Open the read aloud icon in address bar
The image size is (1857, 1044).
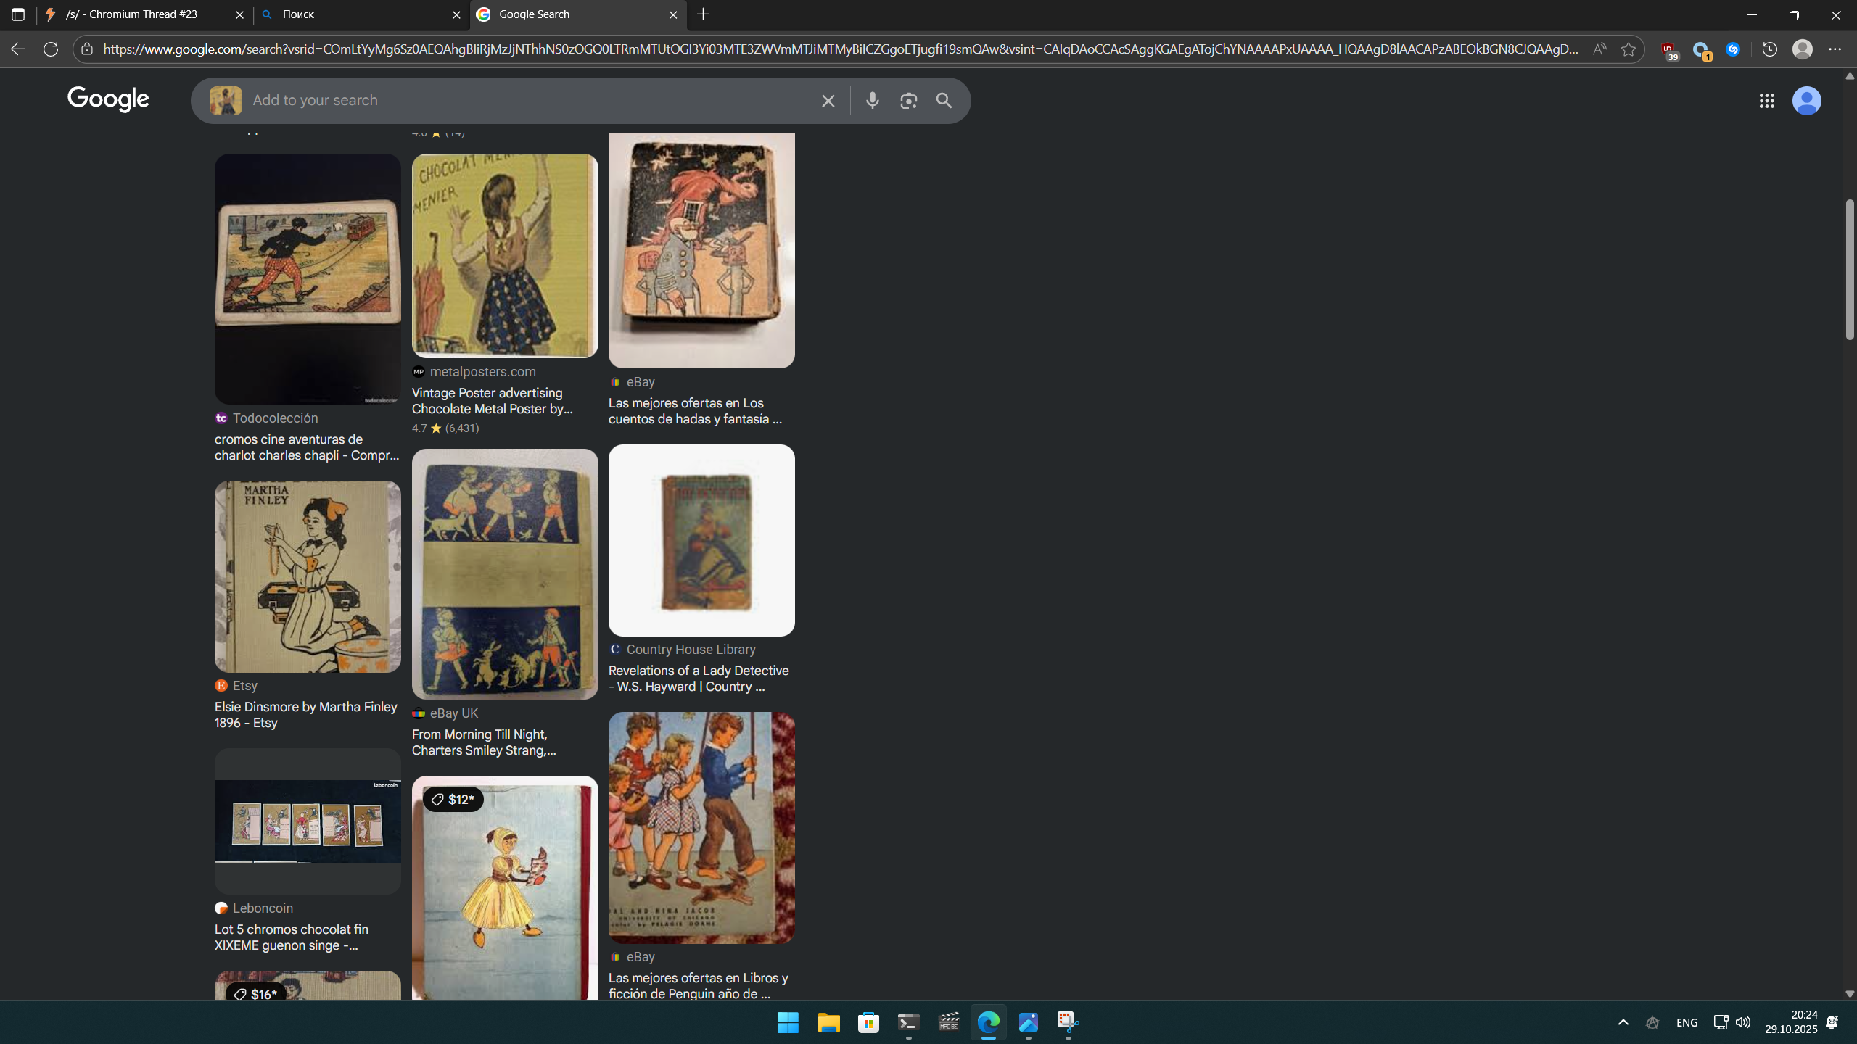1599,49
